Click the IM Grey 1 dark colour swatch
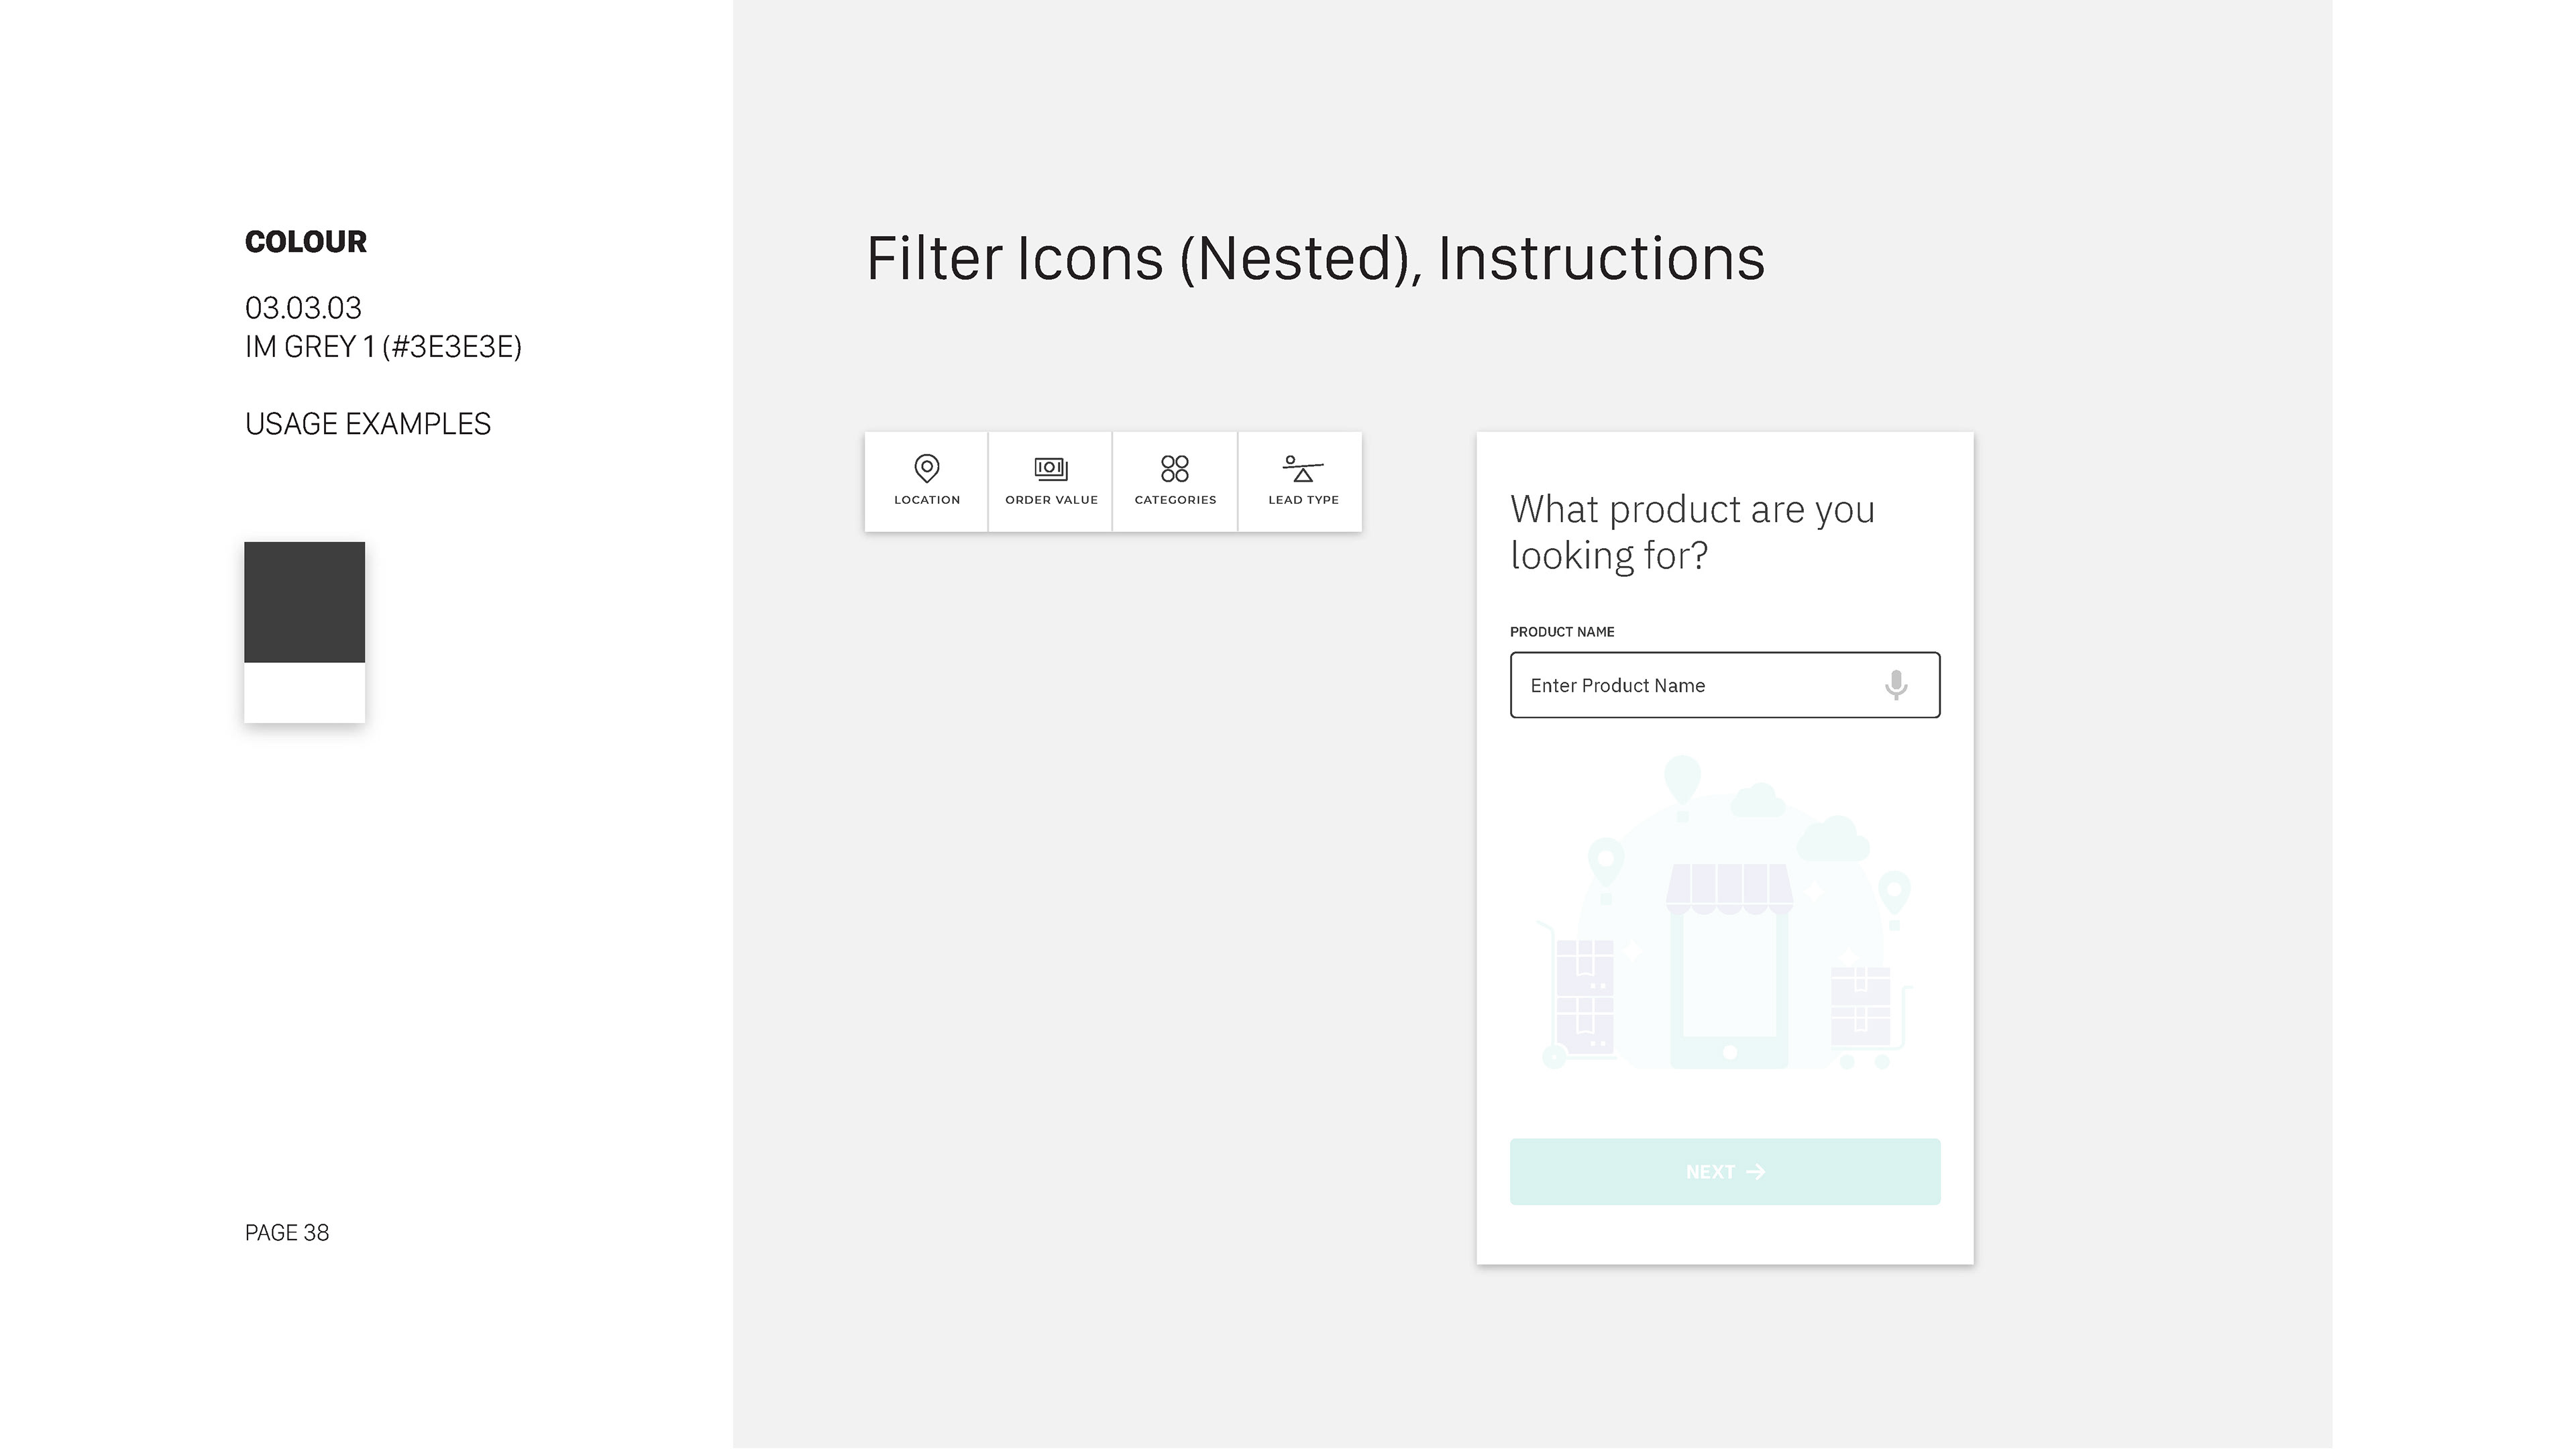 305,602
